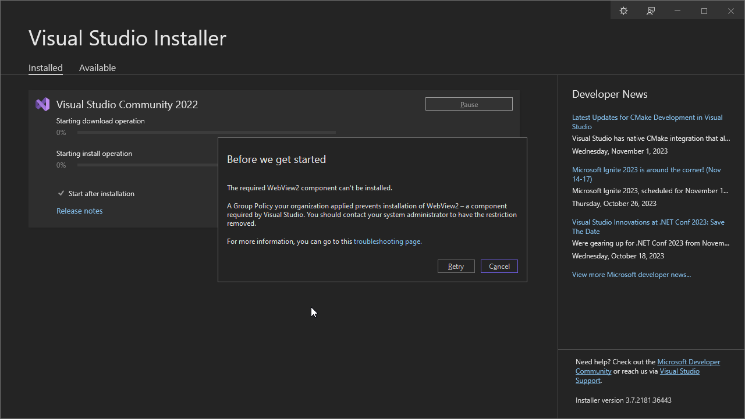Image resolution: width=745 pixels, height=419 pixels.
Task: Open the CMake Development updates article
Action: pyautogui.click(x=647, y=122)
